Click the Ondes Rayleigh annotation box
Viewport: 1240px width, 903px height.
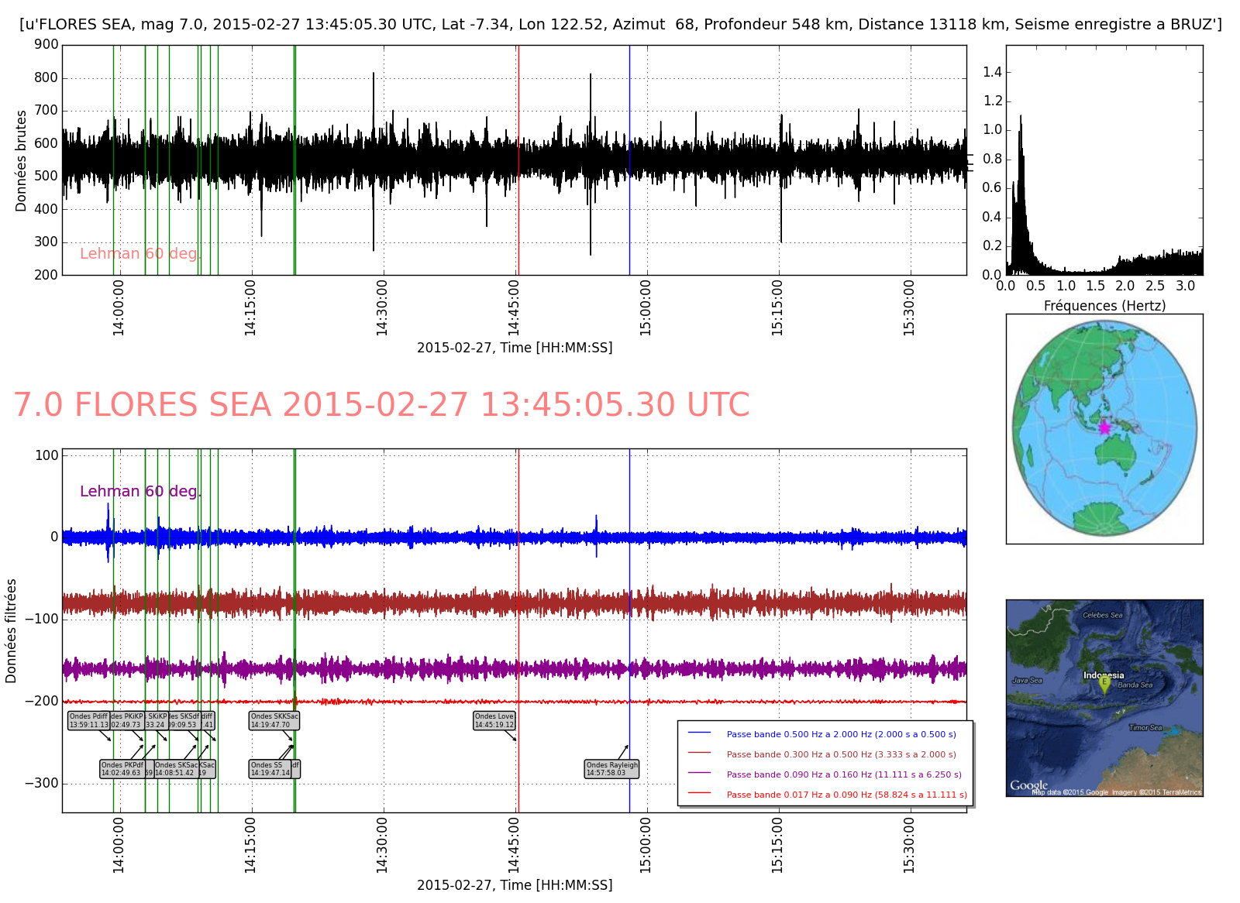tap(612, 769)
